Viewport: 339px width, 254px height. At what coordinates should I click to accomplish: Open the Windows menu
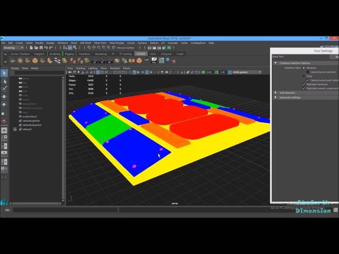coord(63,43)
